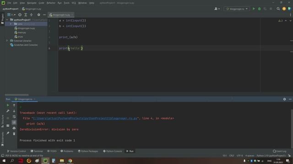This screenshot has width=293, height=164.
Task: Go to previous highlighted problem arrow
Action: [286, 20]
